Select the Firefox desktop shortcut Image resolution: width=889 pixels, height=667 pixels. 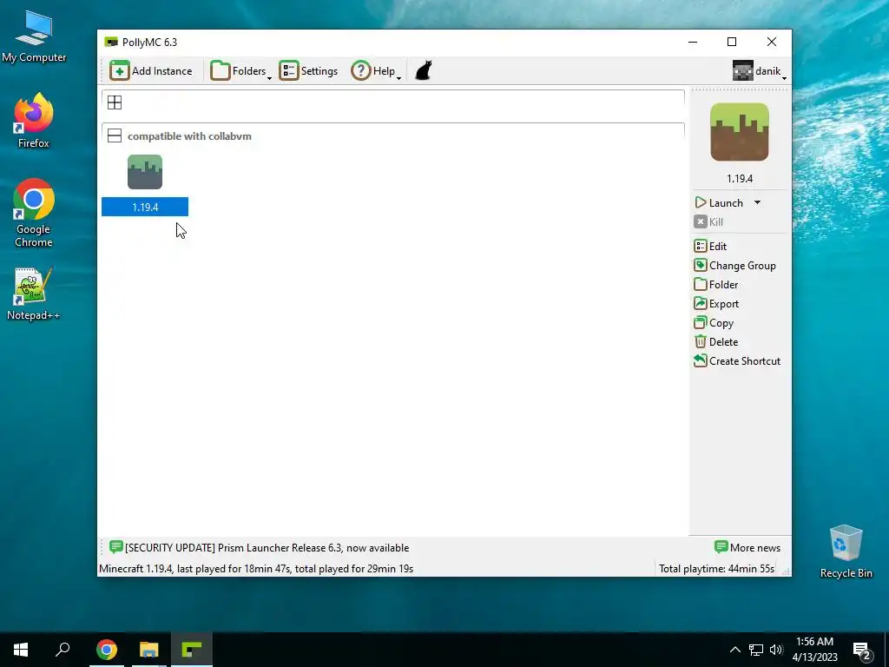point(34,122)
